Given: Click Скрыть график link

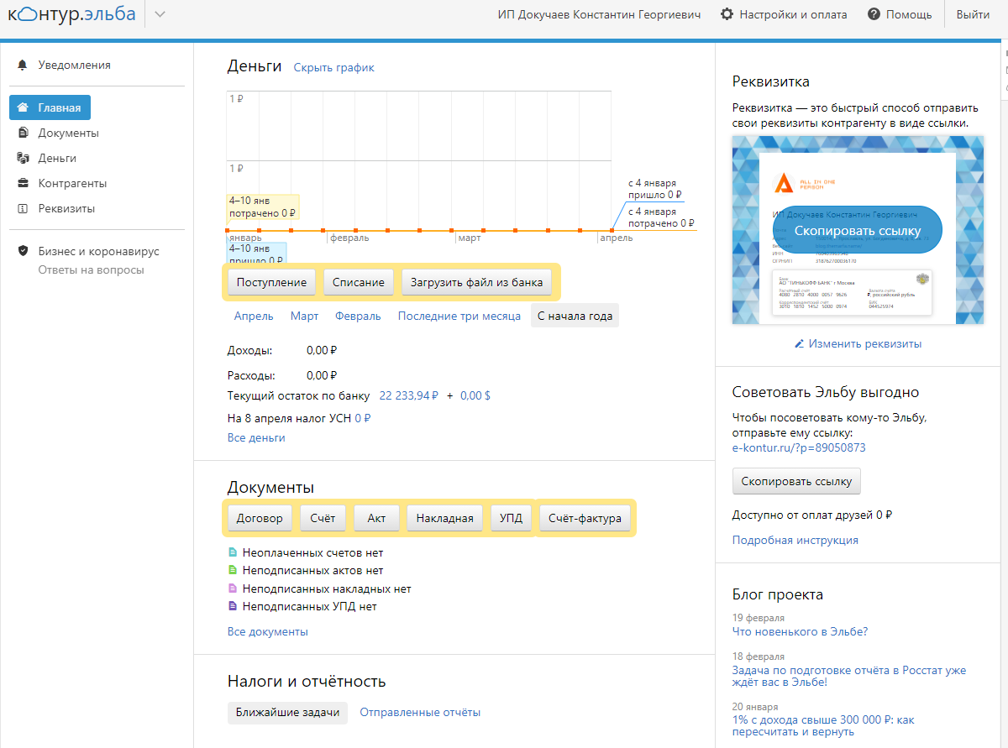Looking at the screenshot, I should [x=334, y=67].
